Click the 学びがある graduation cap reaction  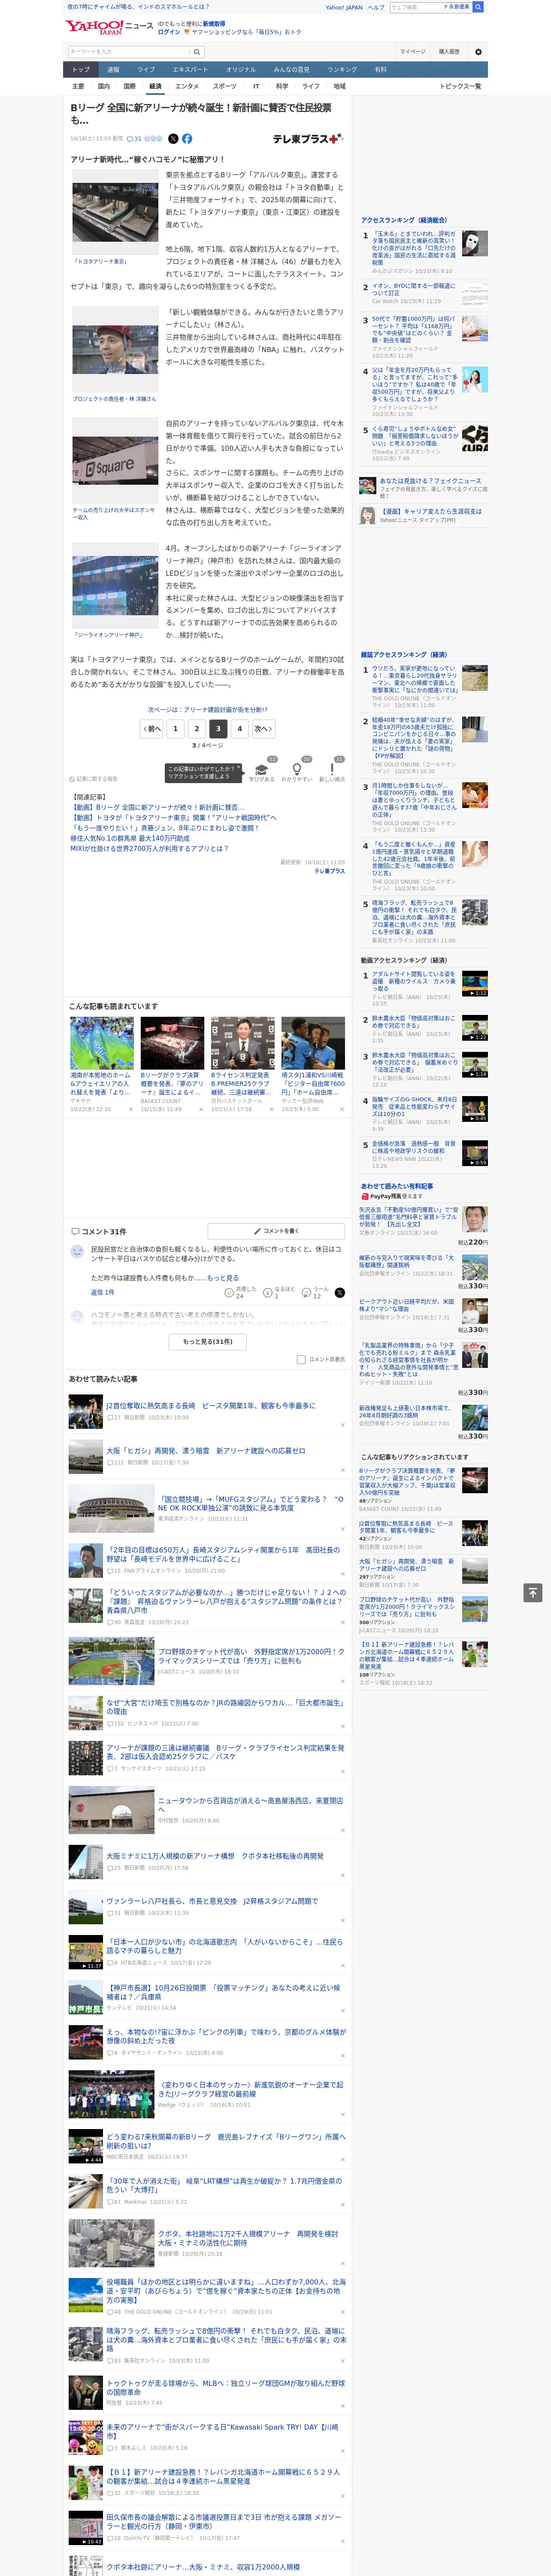[x=262, y=769]
